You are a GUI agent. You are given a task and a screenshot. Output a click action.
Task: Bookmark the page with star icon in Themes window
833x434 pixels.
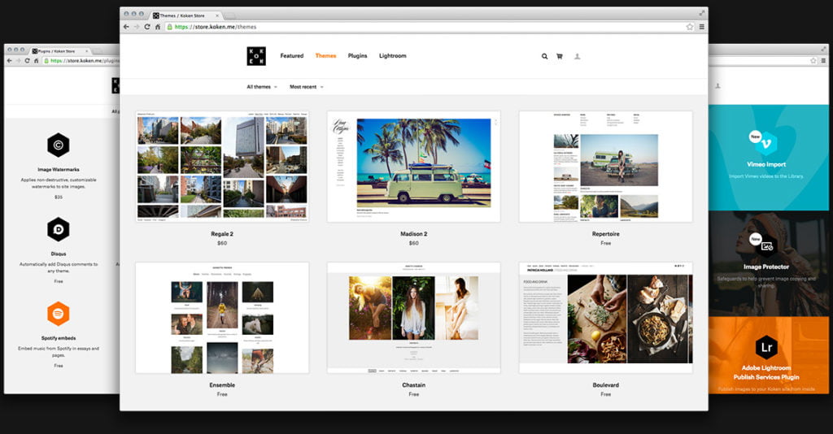pos(690,27)
